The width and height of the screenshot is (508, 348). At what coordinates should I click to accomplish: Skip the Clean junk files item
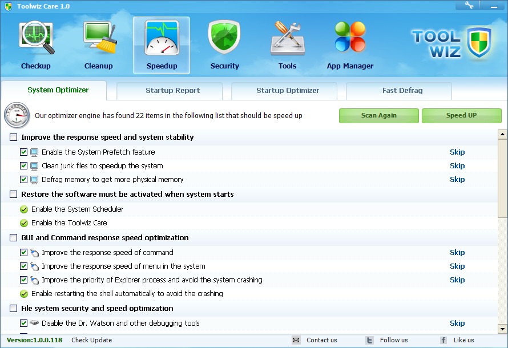point(457,166)
